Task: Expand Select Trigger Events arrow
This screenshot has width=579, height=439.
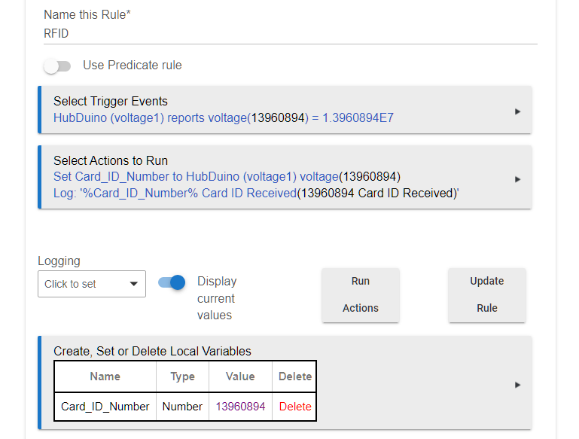Action: tap(517, 111)
